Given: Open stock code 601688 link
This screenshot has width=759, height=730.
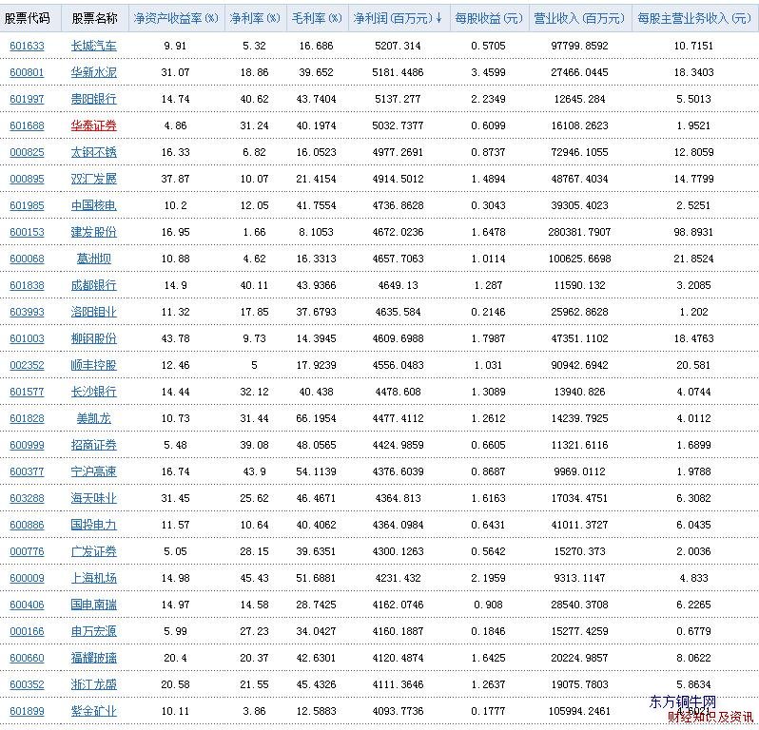Looking at the screenshot, I should (27, 125).
